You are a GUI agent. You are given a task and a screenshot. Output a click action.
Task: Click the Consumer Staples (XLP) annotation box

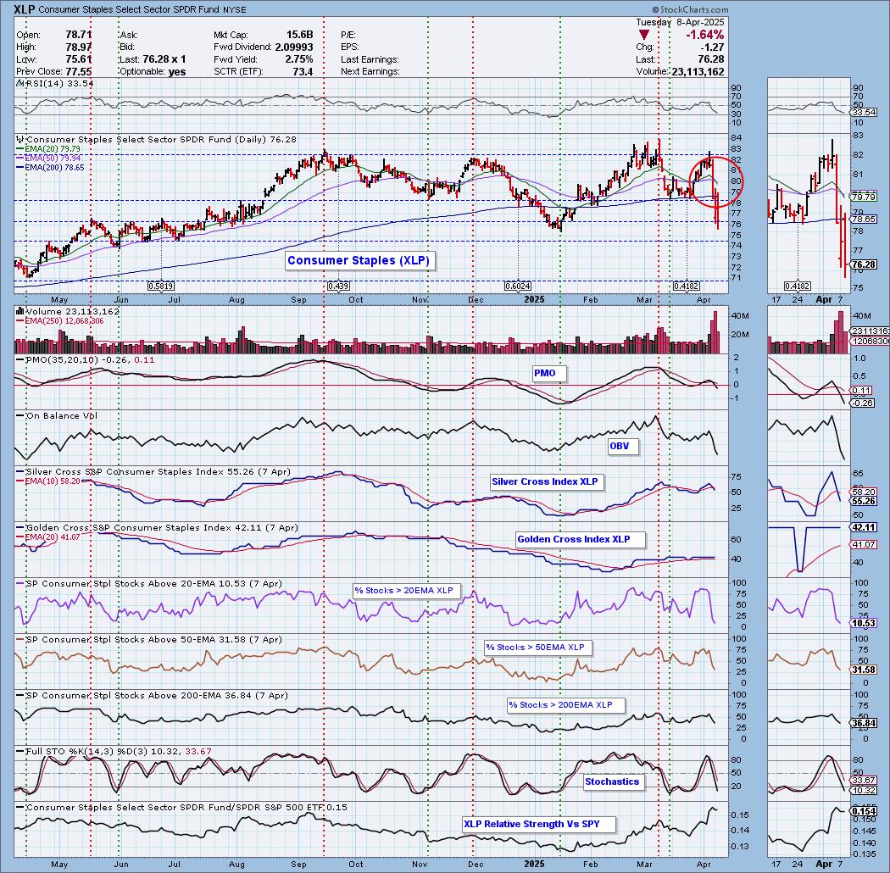(359, 260)
